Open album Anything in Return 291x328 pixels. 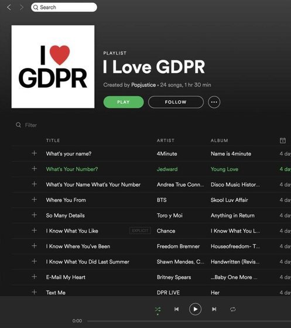click(x=232, y=216)
